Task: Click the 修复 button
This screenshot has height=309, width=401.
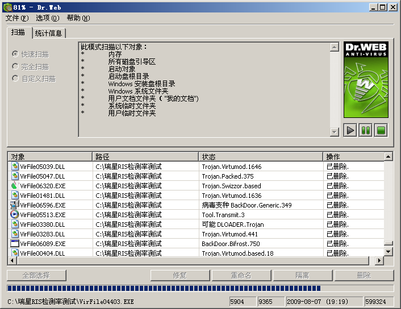Action: [x=180, y=276]
